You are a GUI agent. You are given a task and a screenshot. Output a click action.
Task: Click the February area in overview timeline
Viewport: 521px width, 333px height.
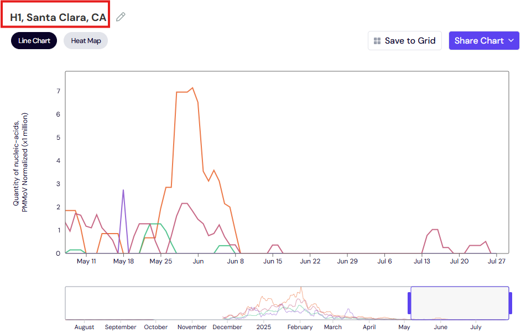point(300,304)
